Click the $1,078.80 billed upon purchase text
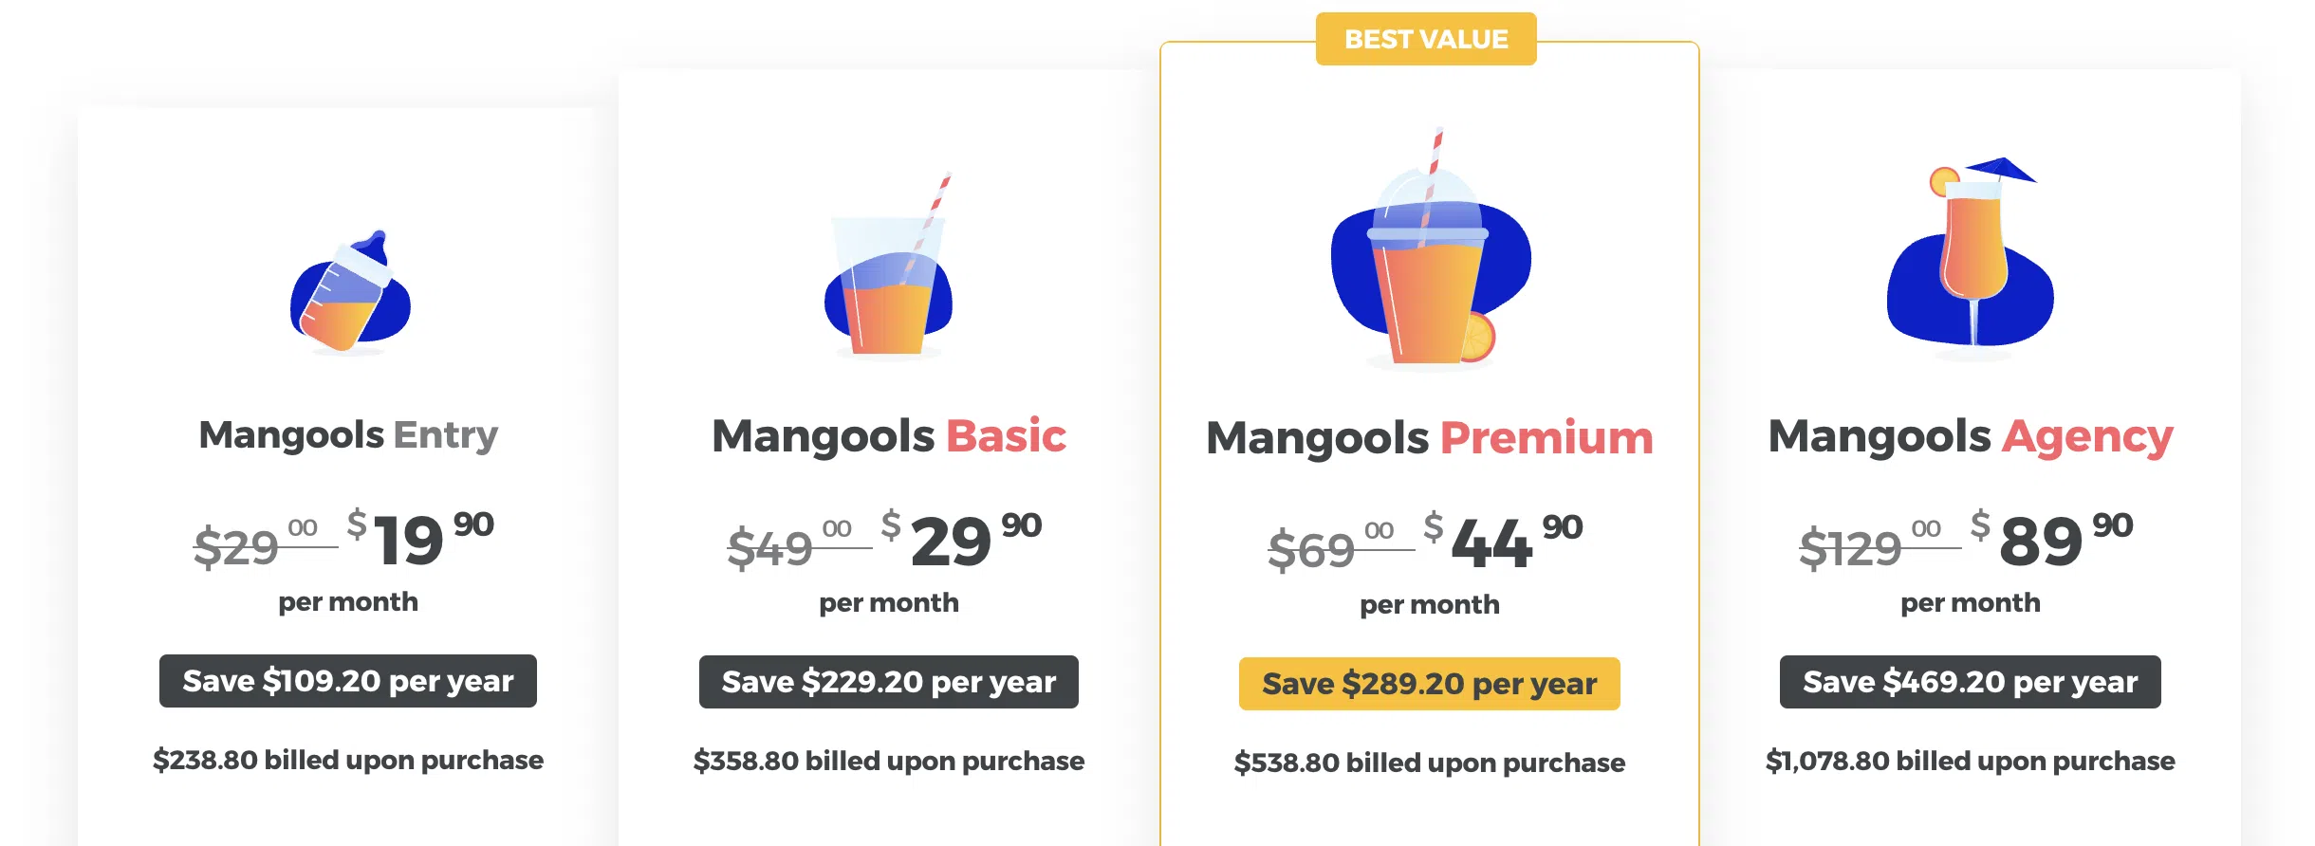The width and height of the screenshot is (2315, 846). (1971, 761)
